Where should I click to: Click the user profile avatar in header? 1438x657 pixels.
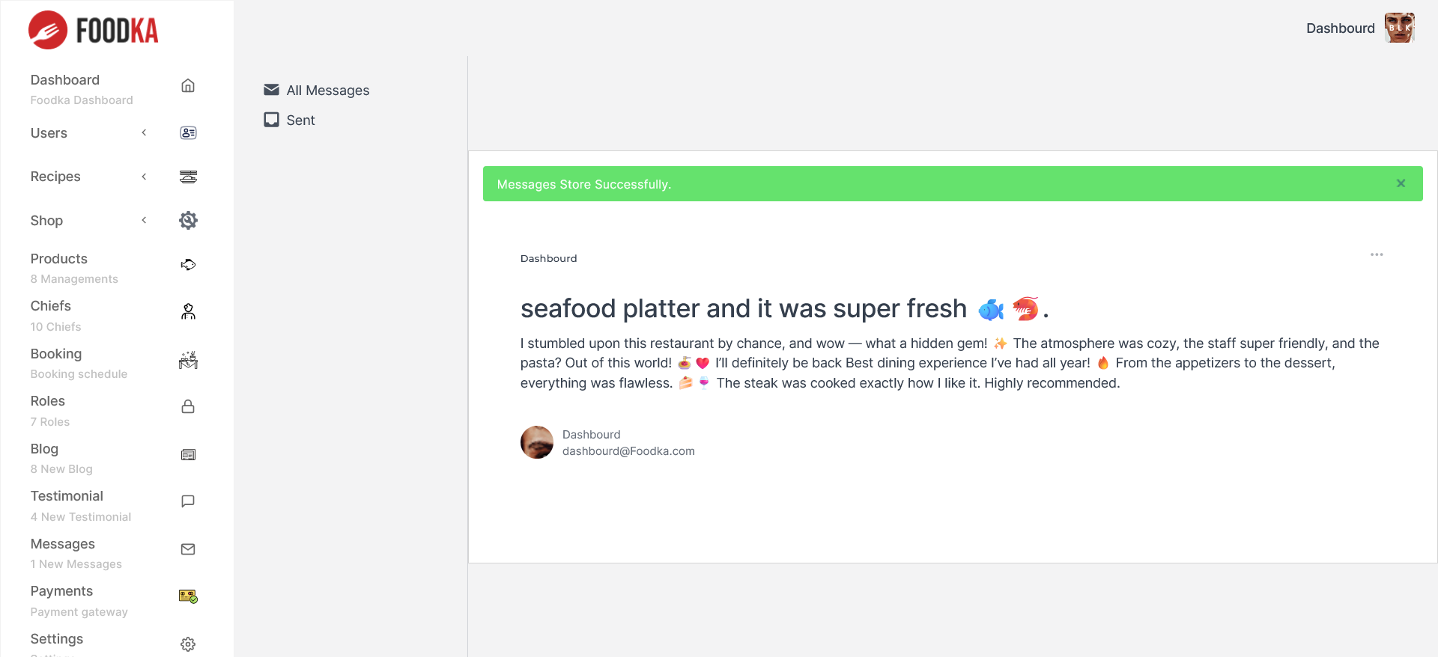[1399, 28]
